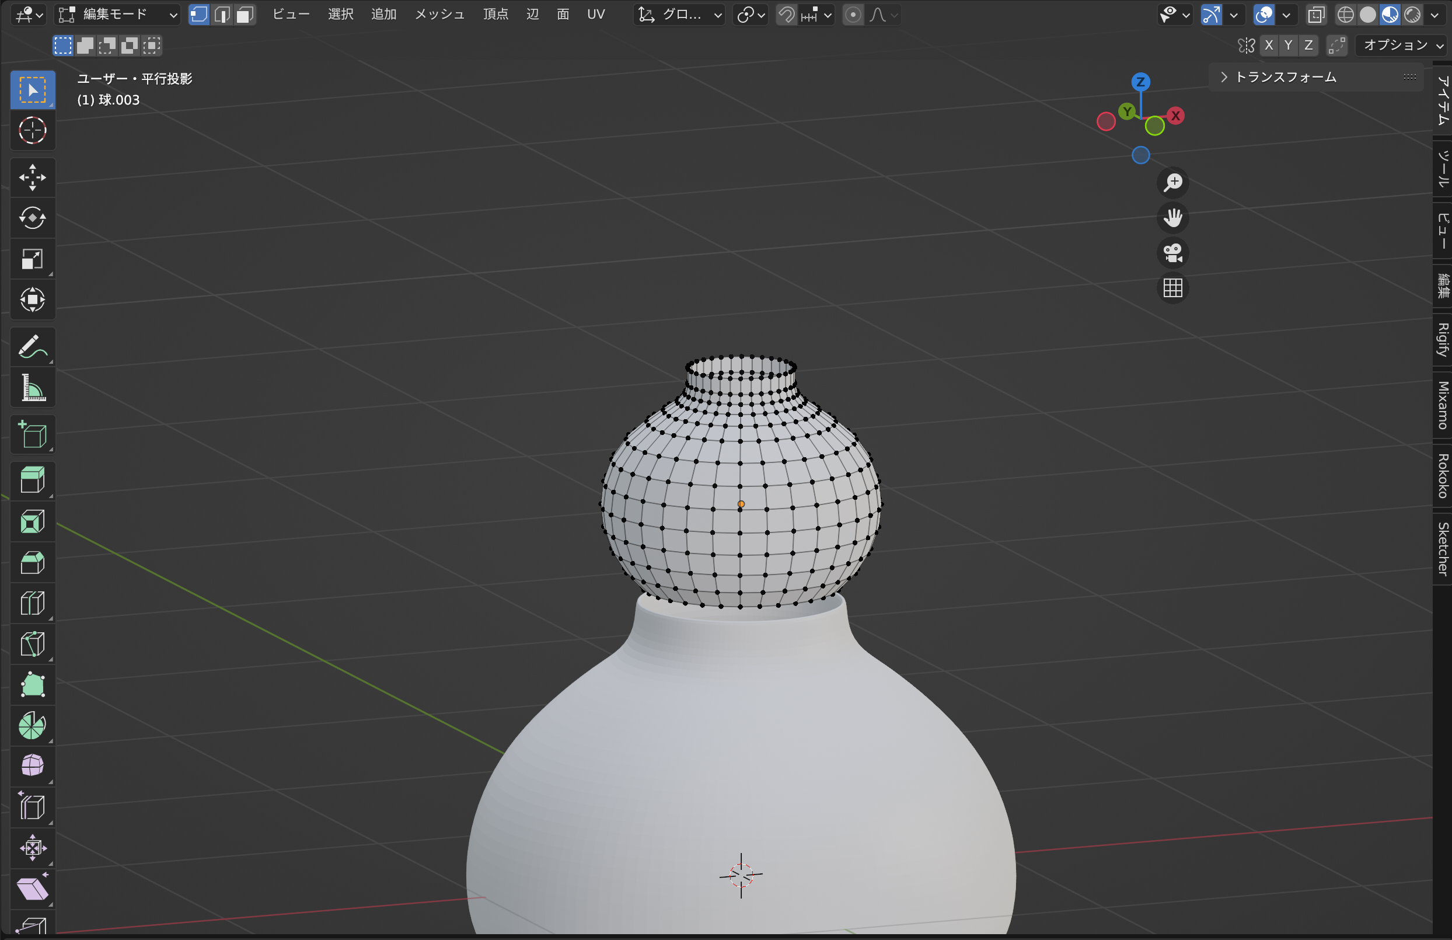Choose the Spin tool
The width and height of the screenshot is (1452, 940).
coord(32,725)
